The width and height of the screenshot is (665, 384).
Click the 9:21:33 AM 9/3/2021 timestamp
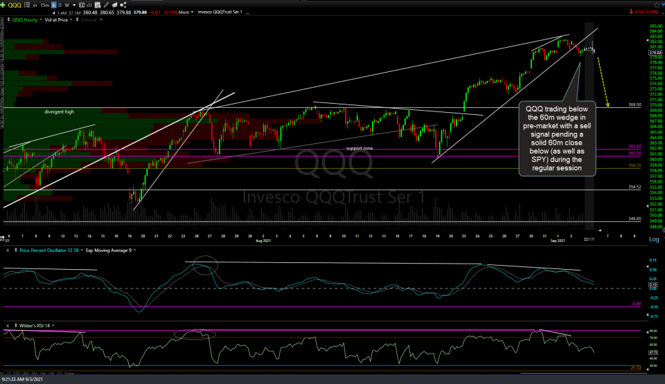pyautogui.click(x=22, y=379)
